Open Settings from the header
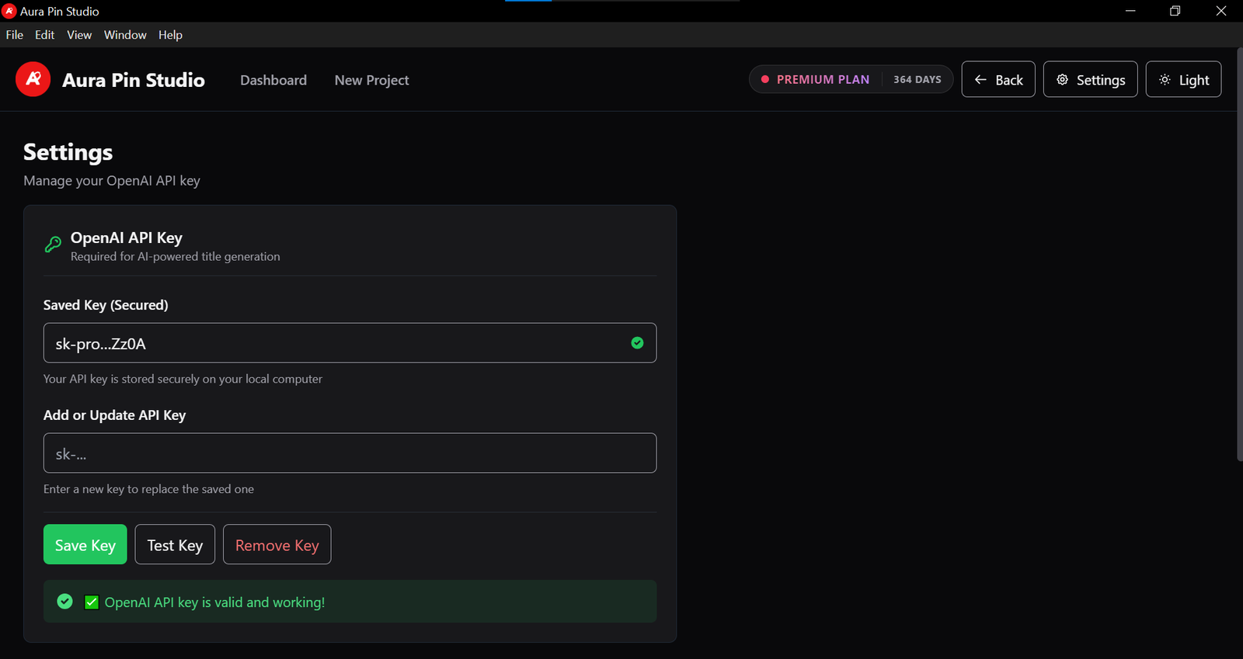 click(1091, 79)
